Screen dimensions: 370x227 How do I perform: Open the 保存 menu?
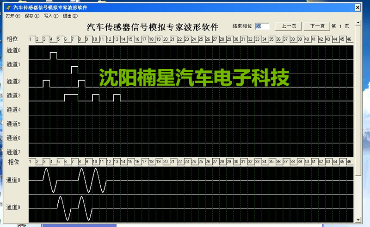tap(32, 16)
